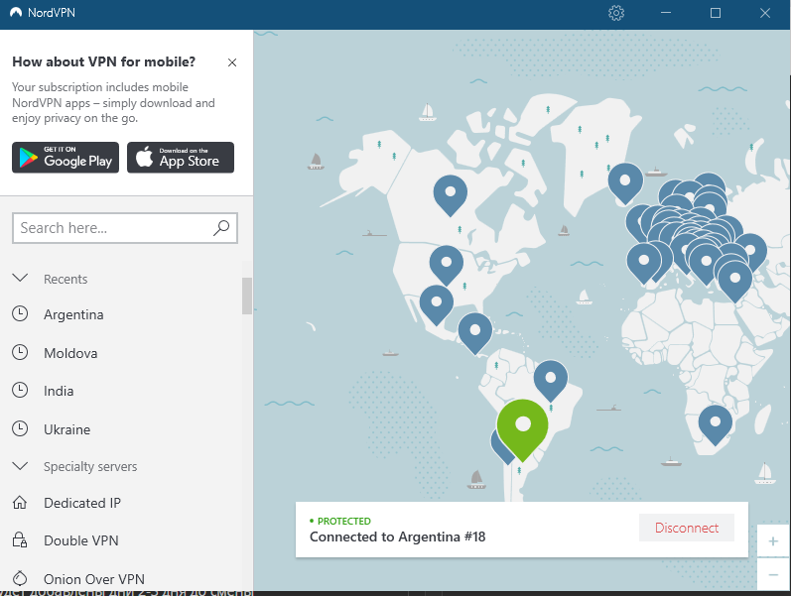791x596 pixels.
Task: Select the South Africa map pin
Action: pos(715,424)
